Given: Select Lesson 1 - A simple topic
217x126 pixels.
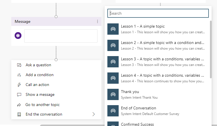Looking at the screenshot, I should point(143,26).
